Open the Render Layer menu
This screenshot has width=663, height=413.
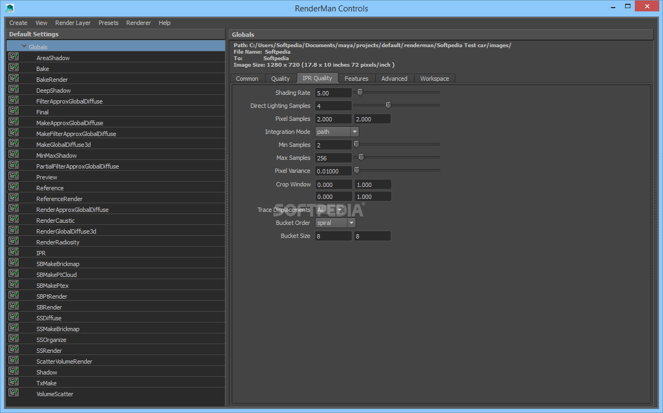[73, 23]
